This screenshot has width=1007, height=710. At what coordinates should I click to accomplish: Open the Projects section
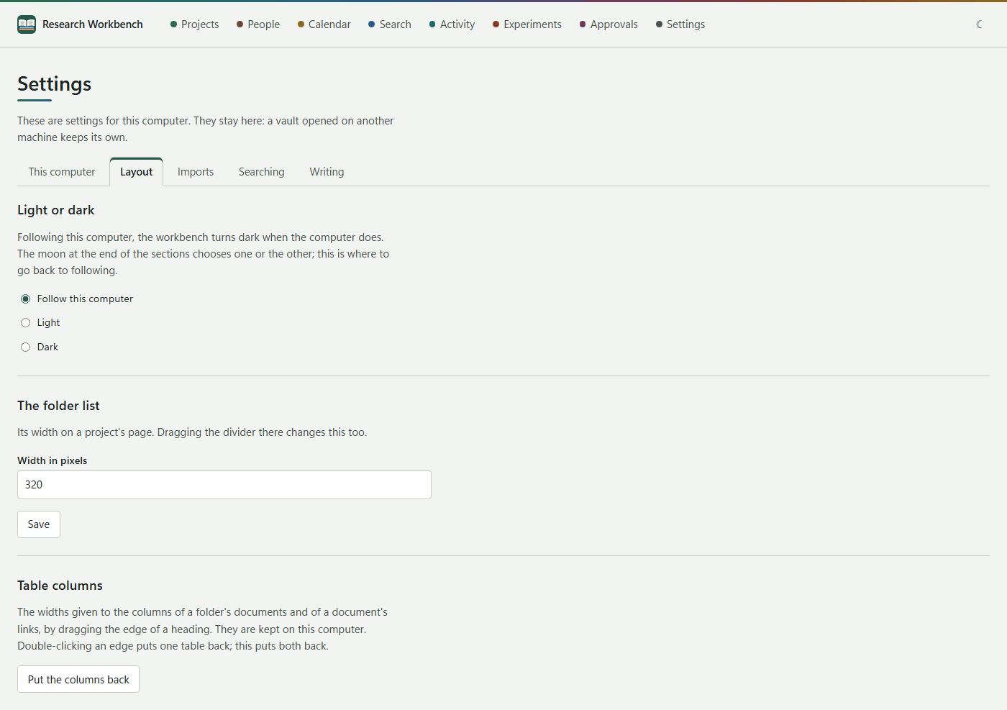click(x=194, y=24)
